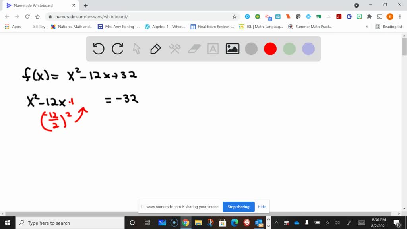Click the vertical page scrollbar

(x=404, y=47)
